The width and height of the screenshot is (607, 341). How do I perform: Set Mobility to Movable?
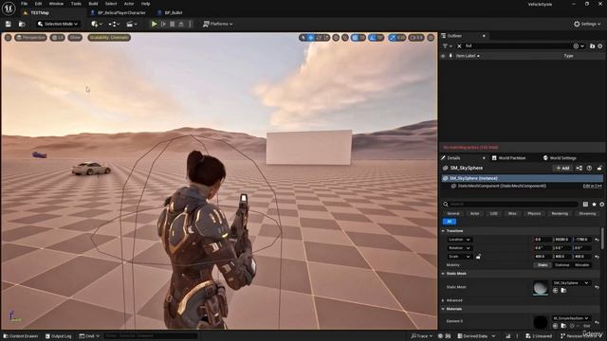click(581, 265)
